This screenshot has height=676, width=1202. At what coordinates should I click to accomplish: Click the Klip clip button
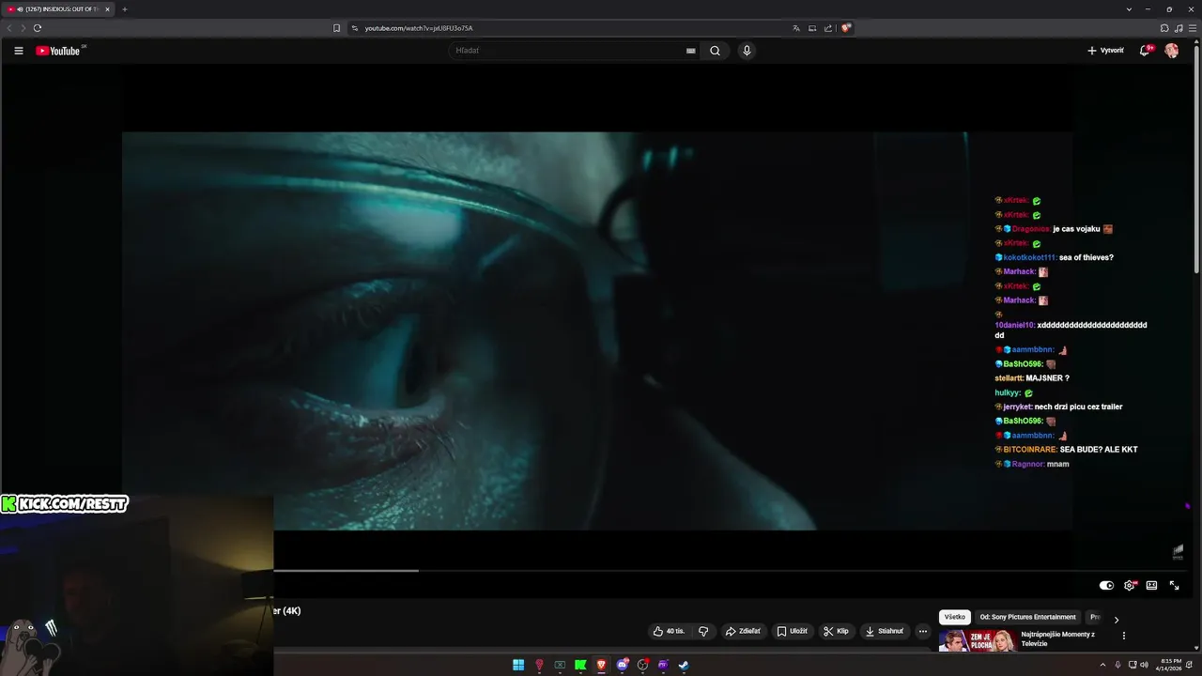point(836,631)
